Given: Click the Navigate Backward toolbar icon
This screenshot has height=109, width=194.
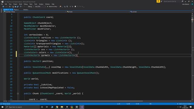Looking at the screenshot, I should pyautogui.click(x=3, y=7).
